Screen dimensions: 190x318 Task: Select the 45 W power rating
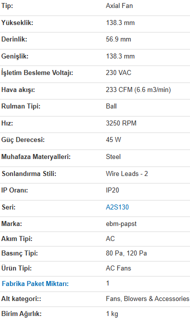[113, 139]
